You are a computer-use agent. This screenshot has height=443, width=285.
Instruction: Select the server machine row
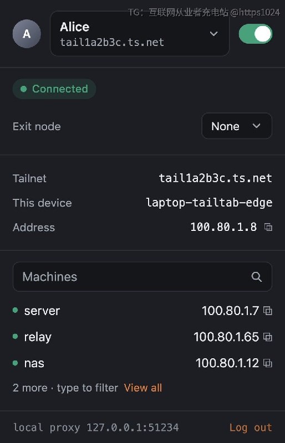pos(142,311)
